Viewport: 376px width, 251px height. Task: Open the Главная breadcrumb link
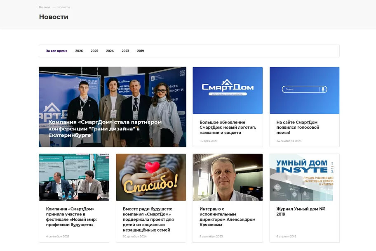click(45, 7)
